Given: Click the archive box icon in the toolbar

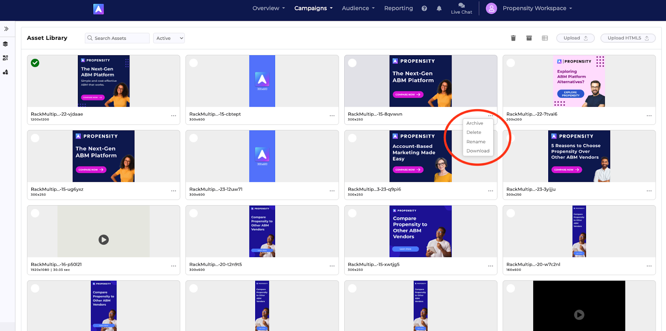Looking at the screenshot, I should click(x=529, y=38).
